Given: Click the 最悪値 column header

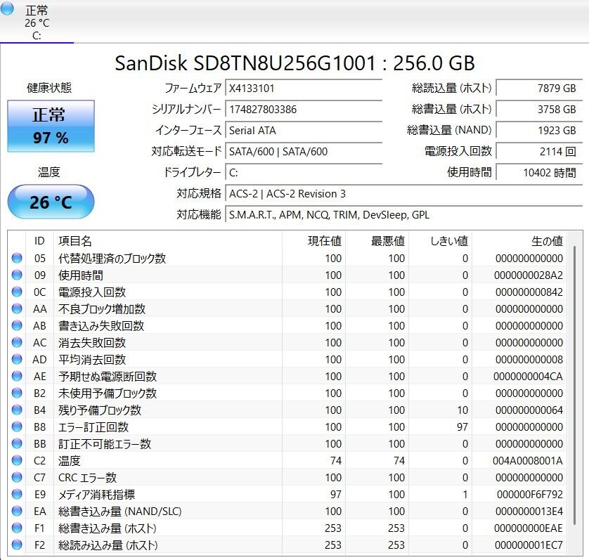Looking at the screenshot, I should 377,241.
